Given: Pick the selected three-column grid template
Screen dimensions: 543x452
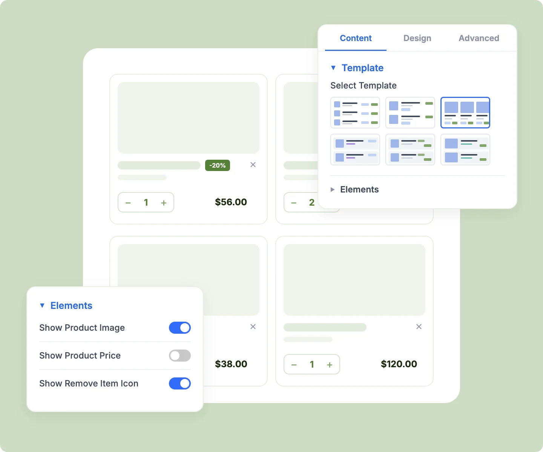Looking at the screenshot, I should click(465, 113).
